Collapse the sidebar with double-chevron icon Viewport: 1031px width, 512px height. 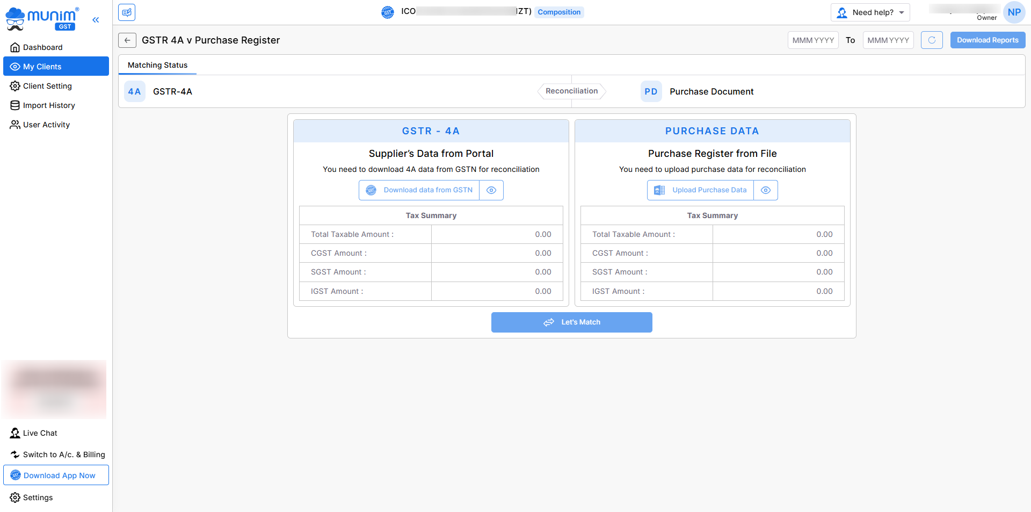coord(96,20)
